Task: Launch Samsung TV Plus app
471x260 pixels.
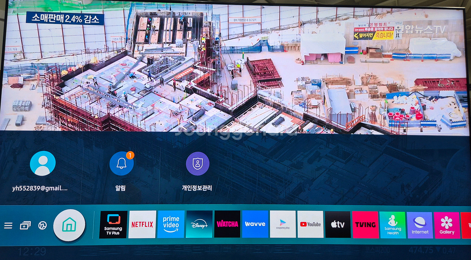Action: point(113,225)
